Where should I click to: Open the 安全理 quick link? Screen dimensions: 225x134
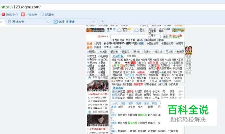(x=179, y=52)
